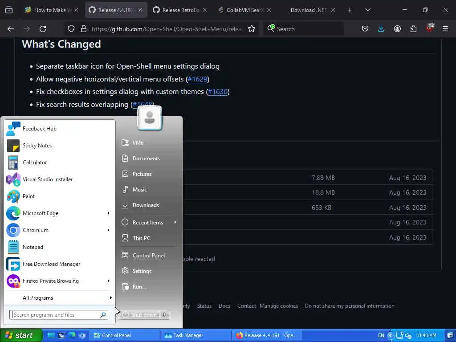
Task: Open Firefox View icon
Action: click(x=9, y=10)
